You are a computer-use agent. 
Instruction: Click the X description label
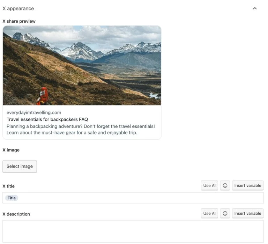tap(16, 214)
